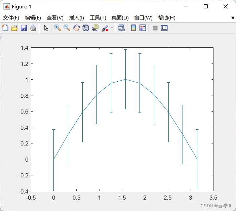
Task: Save the figure using the floppy disk icon
Action: pyautogui.click(x=24, y=28)
